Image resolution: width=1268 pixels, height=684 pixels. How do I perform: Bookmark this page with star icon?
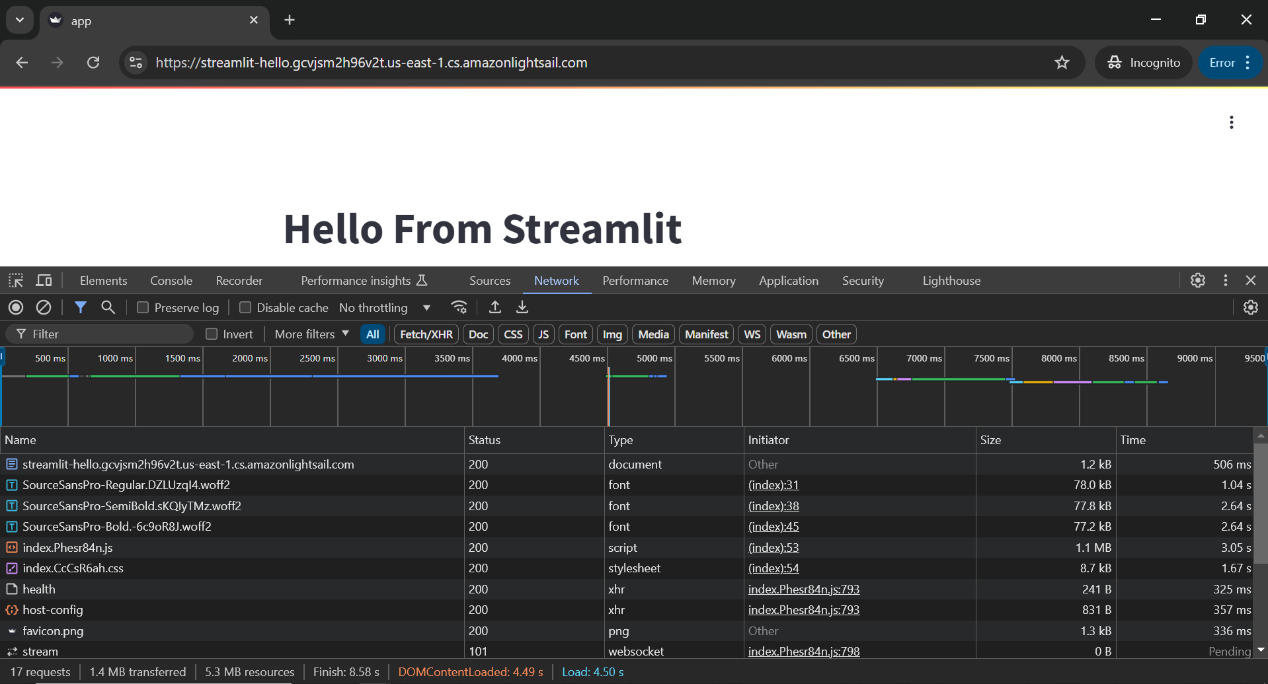pyautogui.click(x=1062, y=63)
